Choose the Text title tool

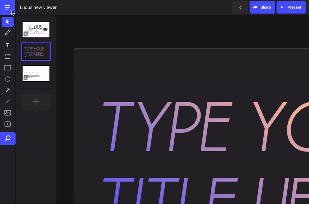tap(8, 45)
